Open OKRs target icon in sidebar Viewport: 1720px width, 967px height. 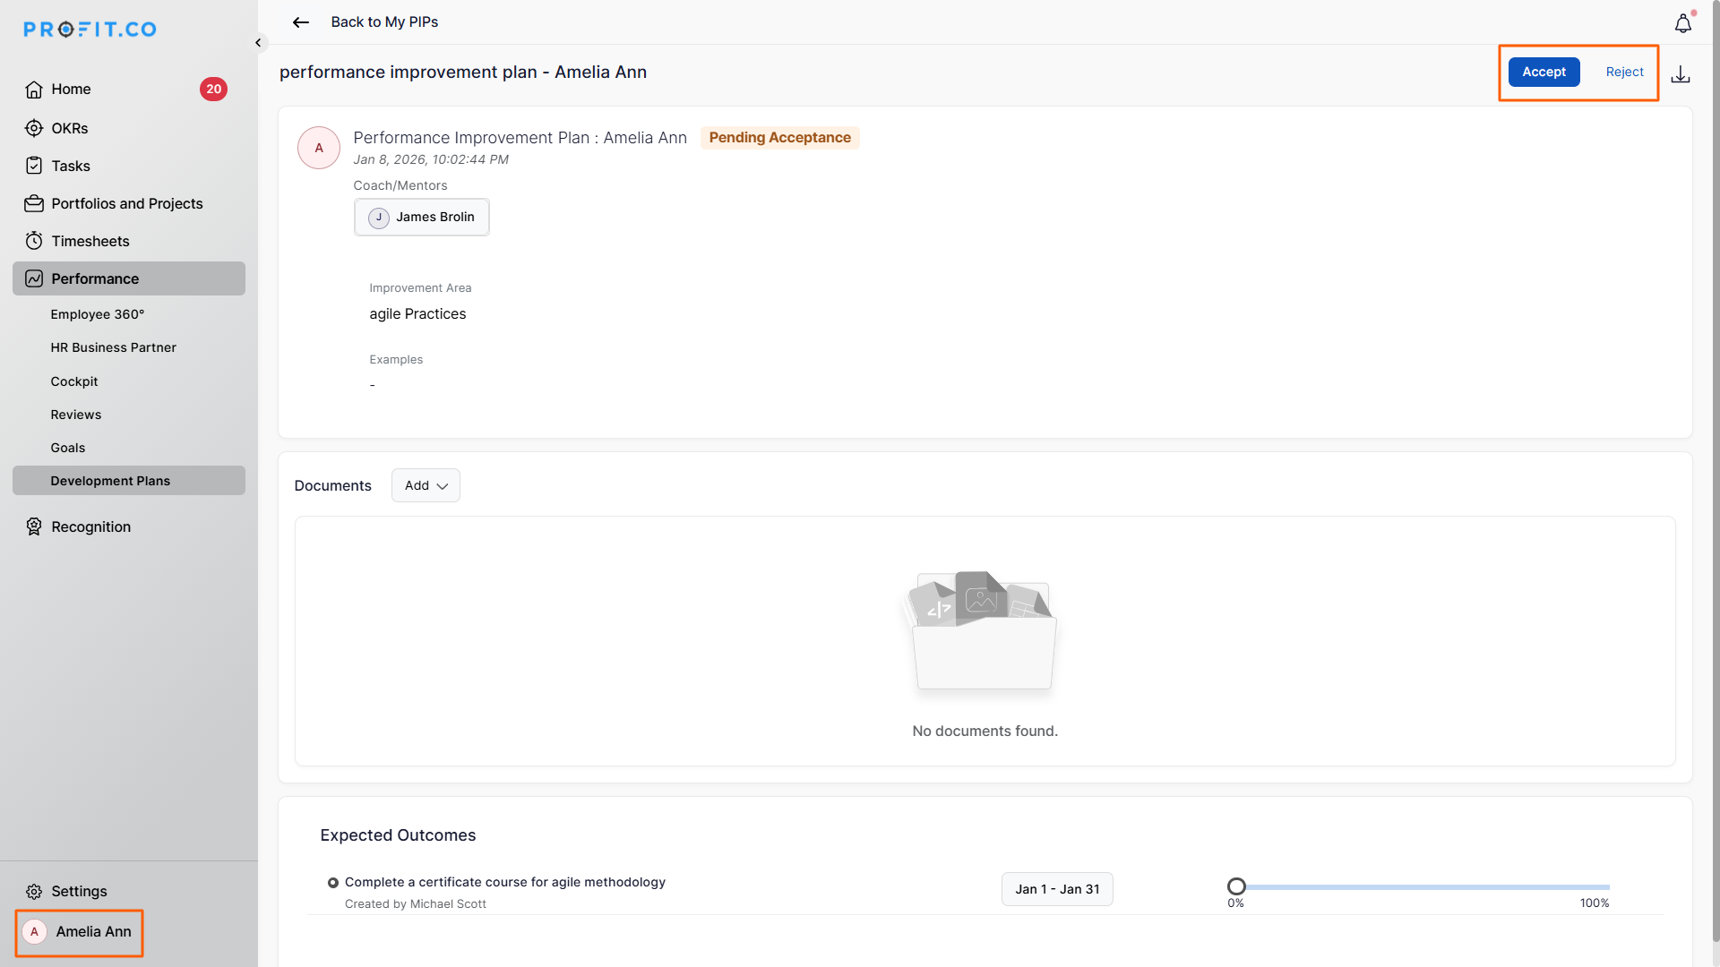pyautogui.click(x=34, y=128)
